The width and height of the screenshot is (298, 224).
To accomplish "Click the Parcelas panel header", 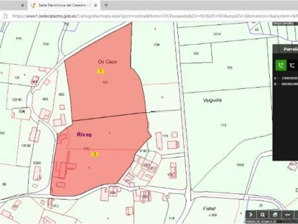I will click(285, 49).
